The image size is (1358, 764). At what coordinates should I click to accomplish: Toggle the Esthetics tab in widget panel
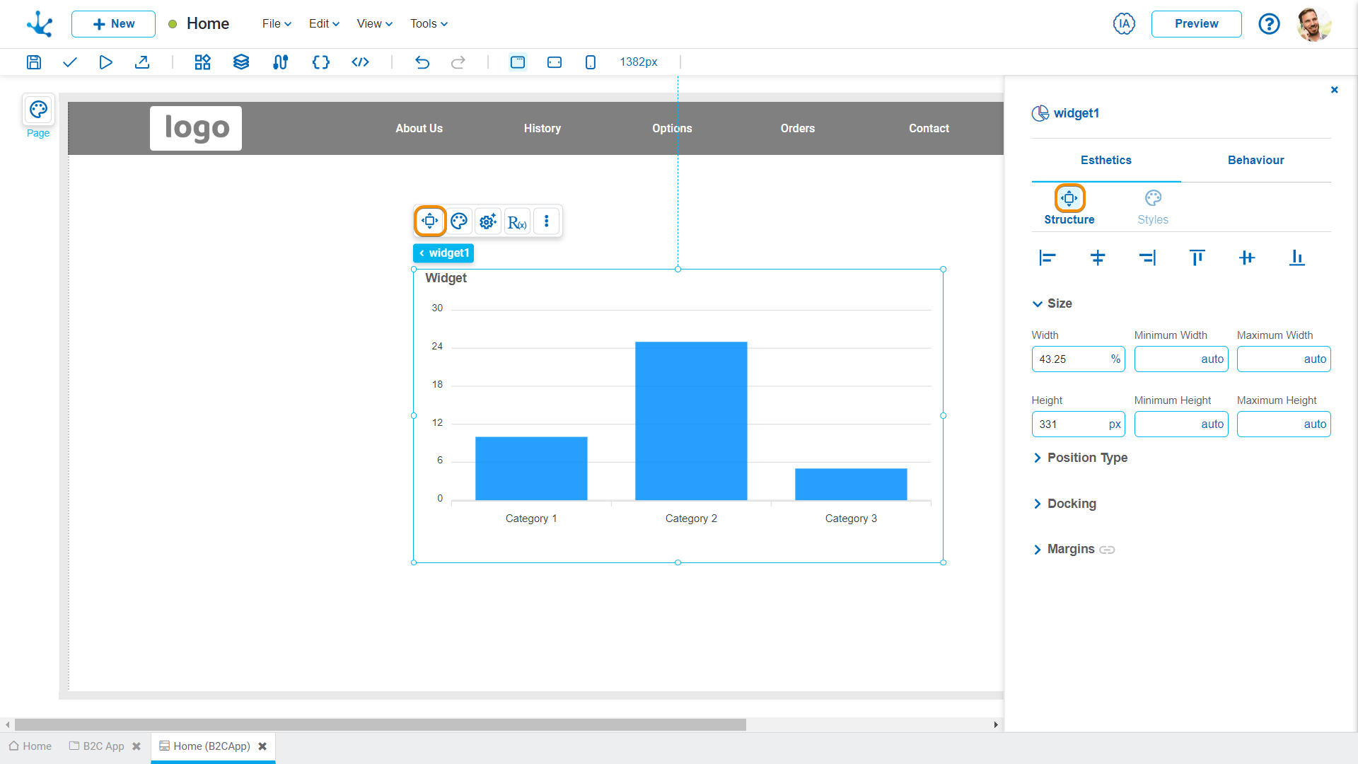coord(1105,161)
